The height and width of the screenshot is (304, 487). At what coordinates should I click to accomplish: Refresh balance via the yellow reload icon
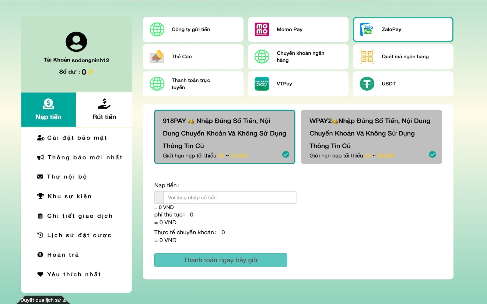[91, 72]
